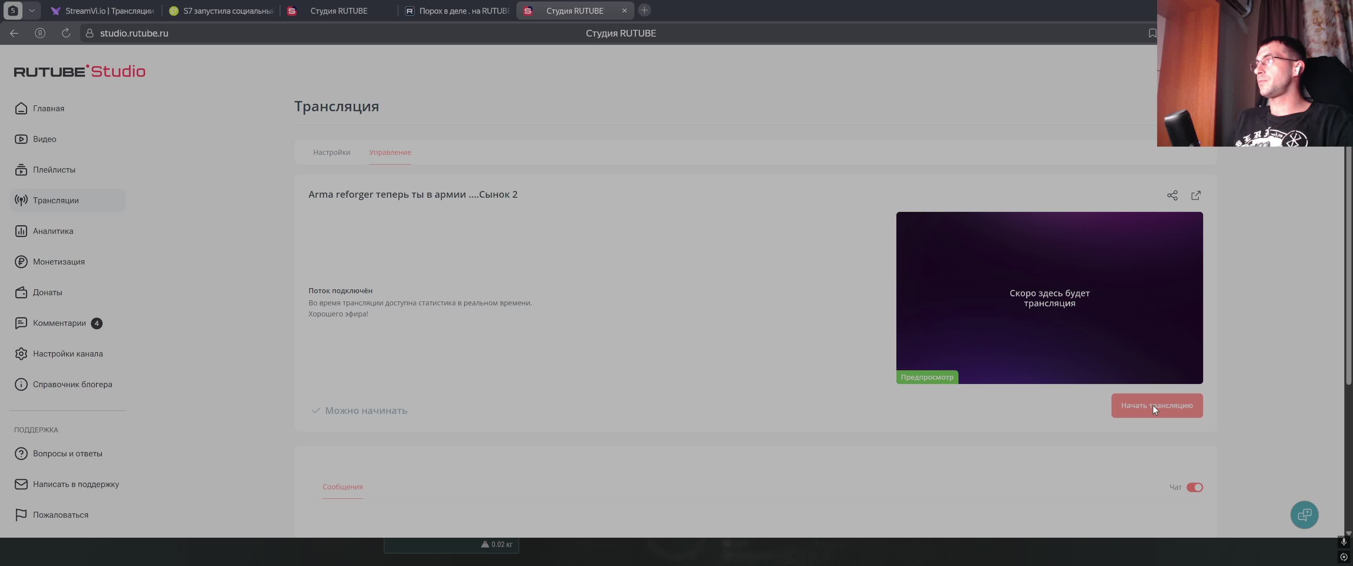
Task: Switch to the Настройки tab
Action: [332, 152]
